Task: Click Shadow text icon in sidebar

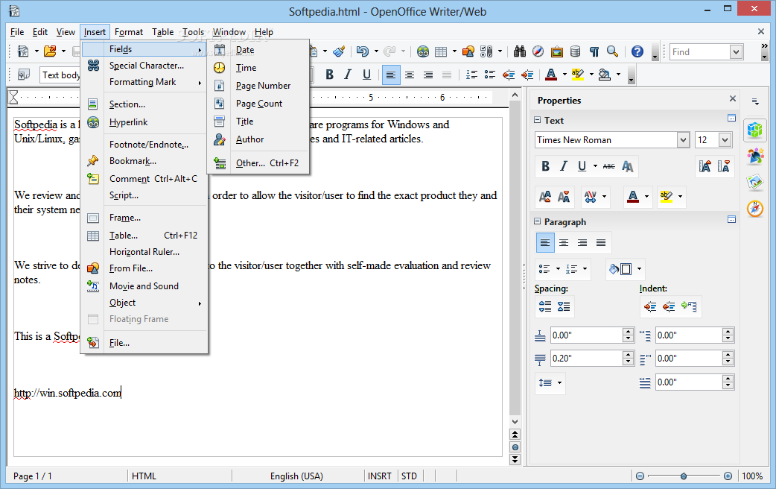Action: [628, 166]
